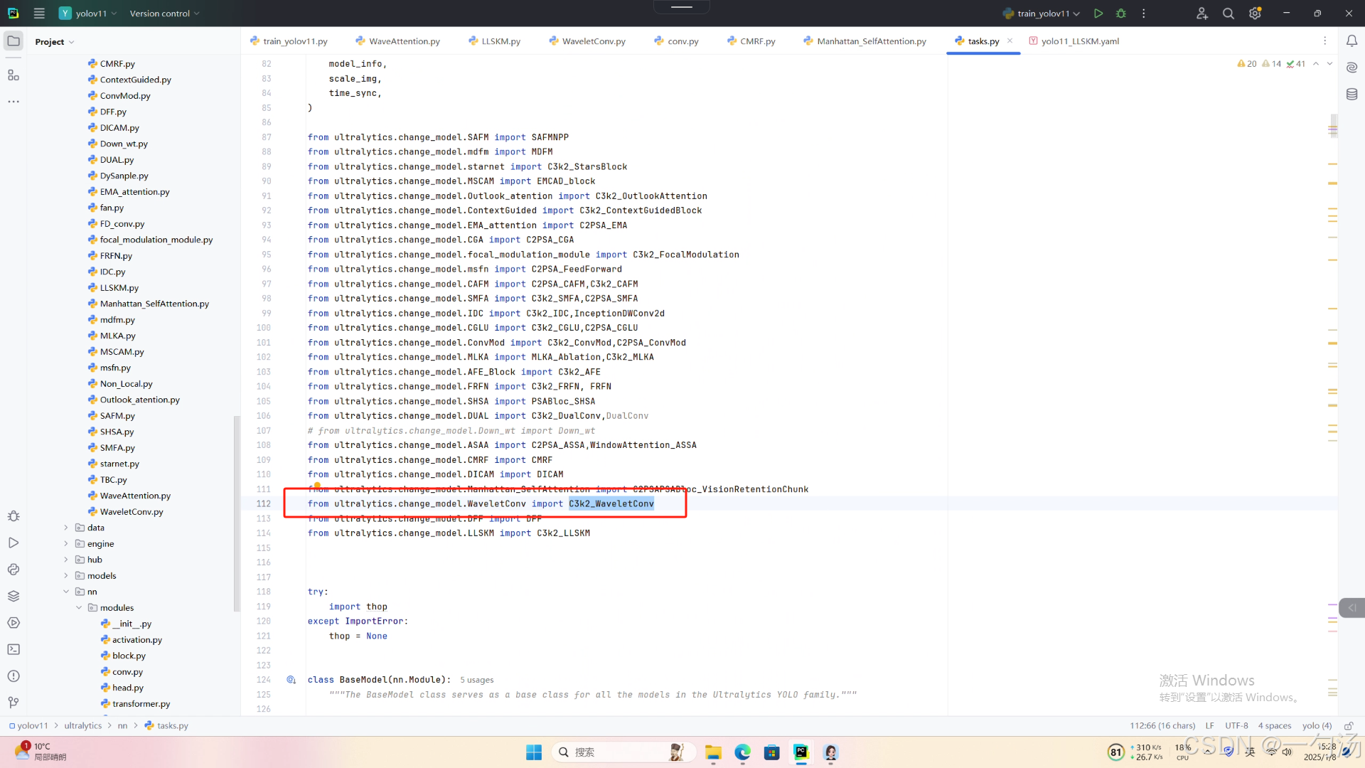Viewport: 1365px width, 768px height.
Task: Toggle the Project tool window folder icon
Action: [14, 41]
